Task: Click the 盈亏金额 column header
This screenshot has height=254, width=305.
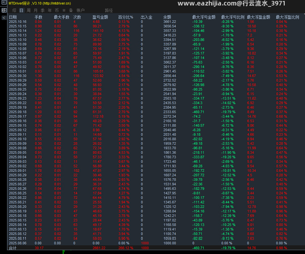Action: click(100, 17)
